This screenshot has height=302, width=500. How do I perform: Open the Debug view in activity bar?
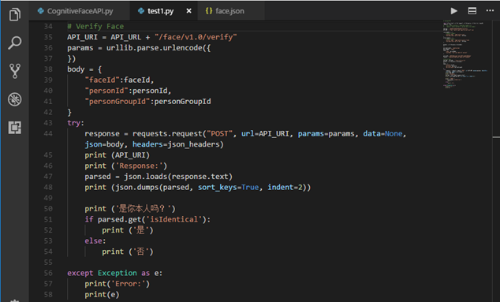[15, 99]
